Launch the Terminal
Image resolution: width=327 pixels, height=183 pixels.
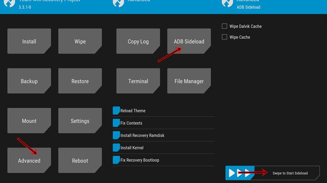tap(138, 81)
